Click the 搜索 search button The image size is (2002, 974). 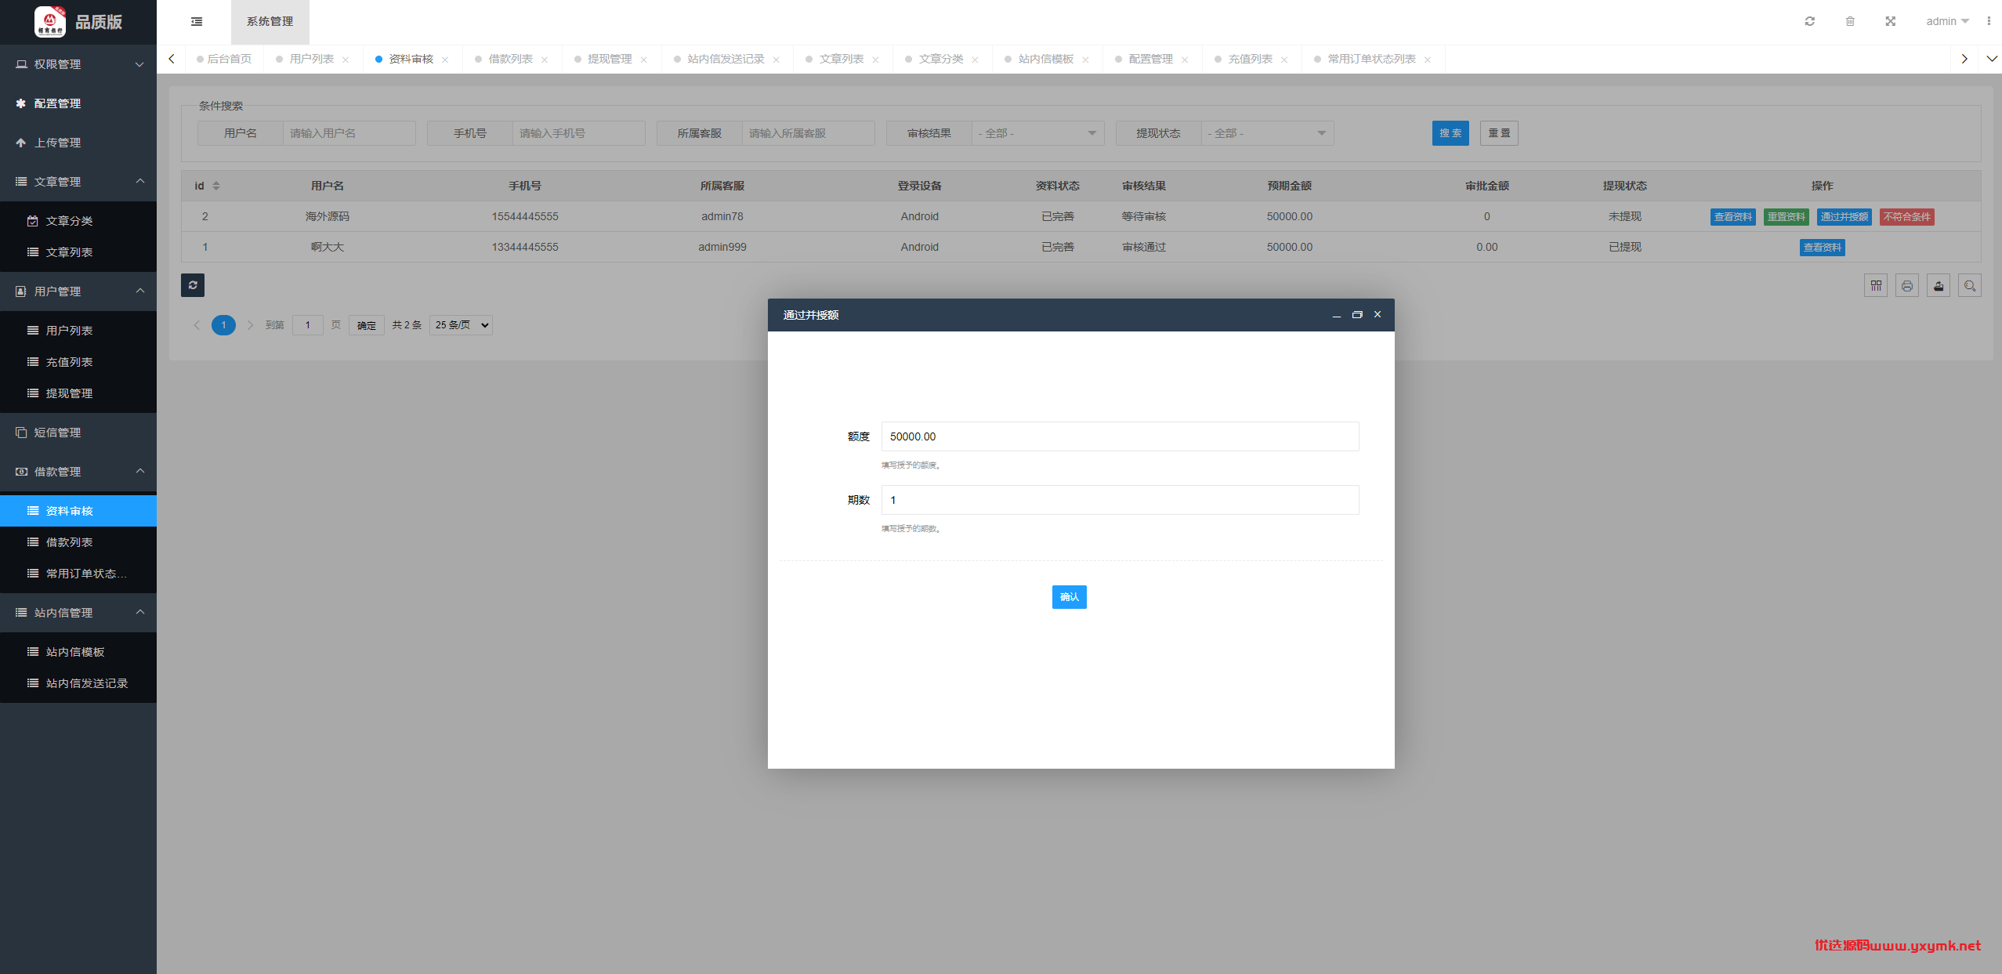click(1450, 133)
